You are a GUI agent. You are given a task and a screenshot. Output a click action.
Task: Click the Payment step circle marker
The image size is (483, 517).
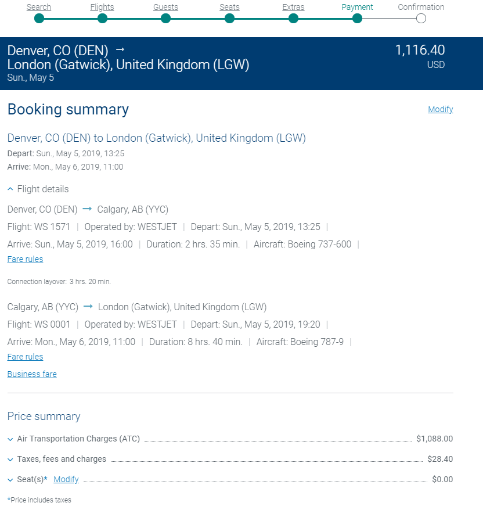pyautogui.click(x=357, y=19)
